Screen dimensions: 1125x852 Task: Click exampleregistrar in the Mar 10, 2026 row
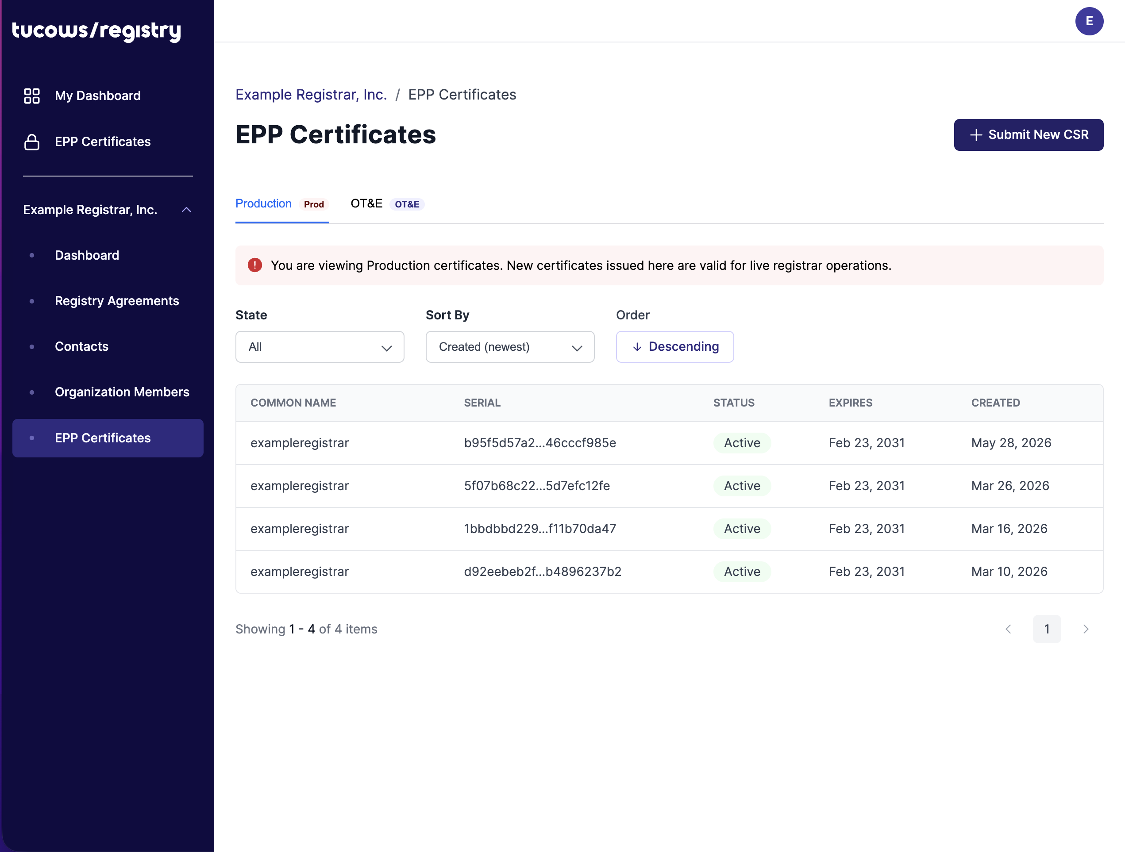pos(300,572)
